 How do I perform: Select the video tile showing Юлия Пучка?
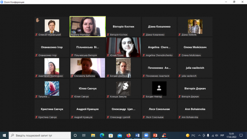pos(123,47)
